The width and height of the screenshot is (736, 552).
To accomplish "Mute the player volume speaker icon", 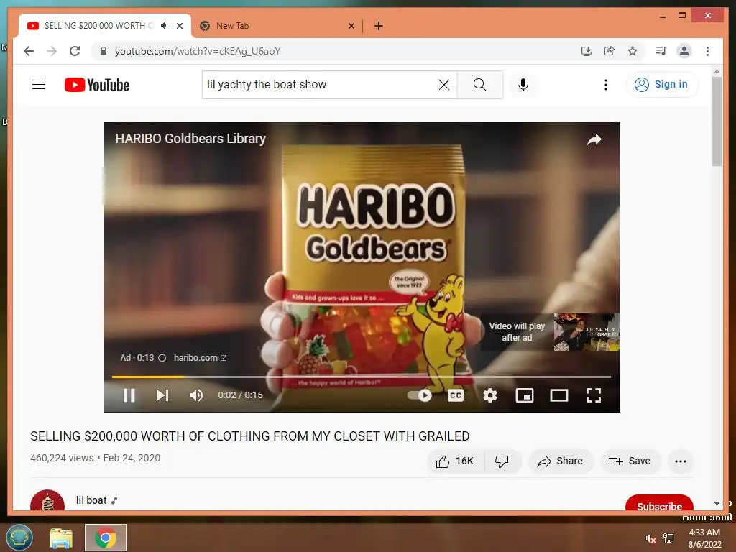I will pyautogui.click(x=196, y=395).
